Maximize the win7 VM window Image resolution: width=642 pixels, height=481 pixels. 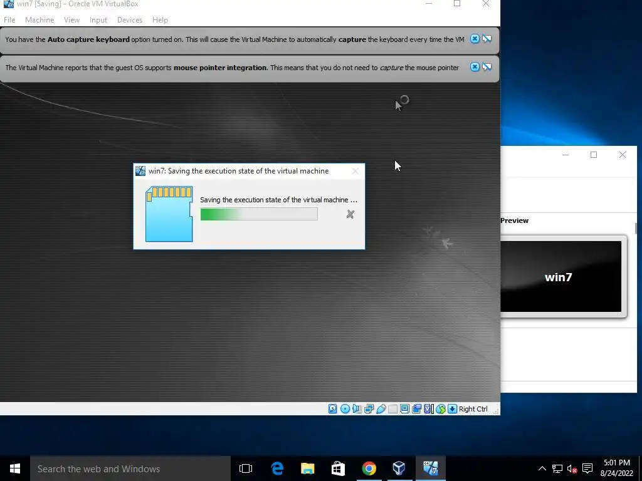(x=457, y=4)
